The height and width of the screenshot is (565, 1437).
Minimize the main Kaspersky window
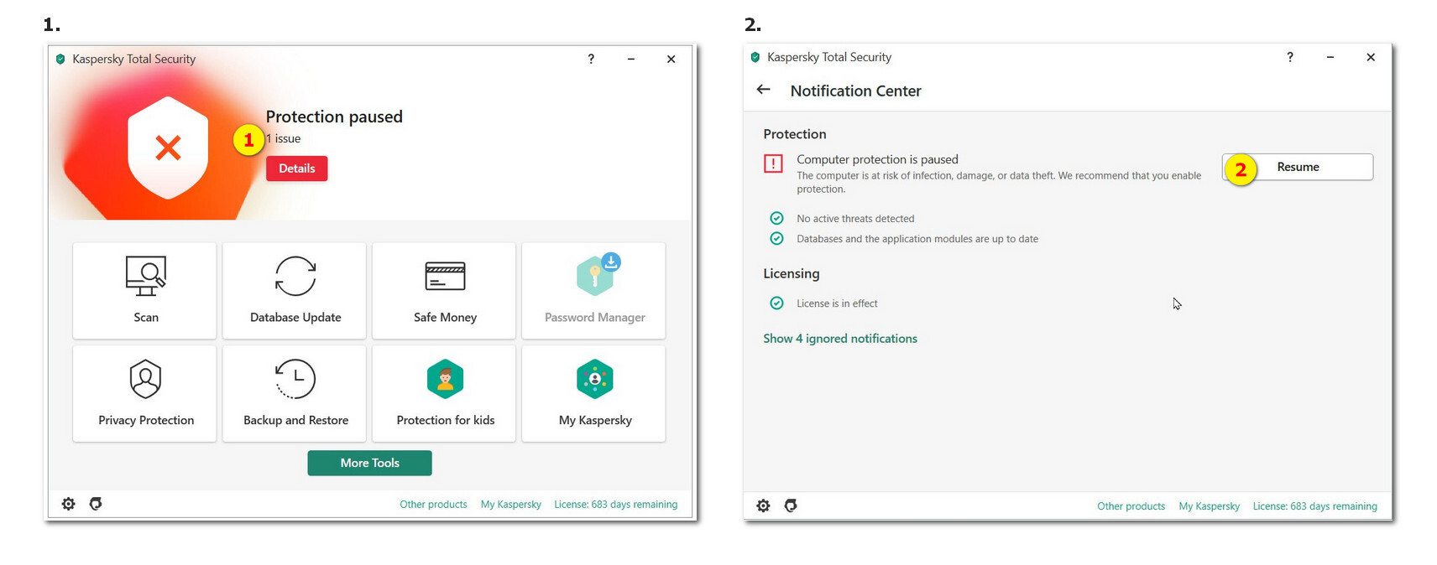tap(631, 59)
